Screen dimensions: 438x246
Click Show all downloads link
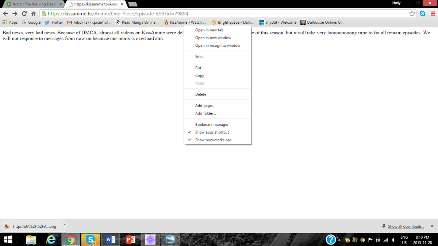tap(406, 226)
